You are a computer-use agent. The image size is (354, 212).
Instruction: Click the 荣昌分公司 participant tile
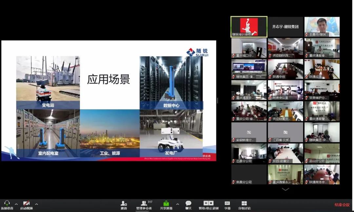point(249,174)
